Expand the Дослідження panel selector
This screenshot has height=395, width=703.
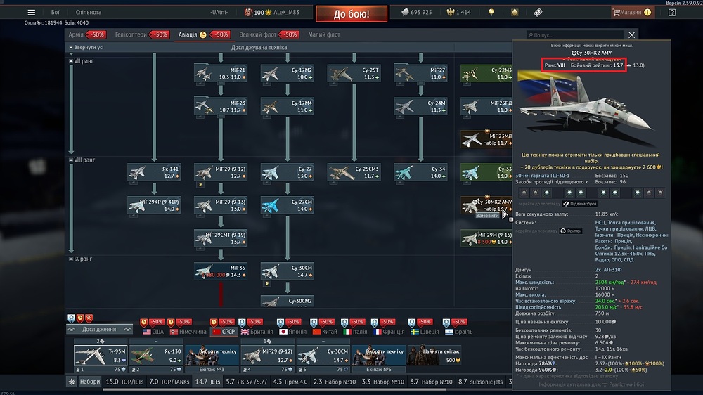(x=100, y=329)
